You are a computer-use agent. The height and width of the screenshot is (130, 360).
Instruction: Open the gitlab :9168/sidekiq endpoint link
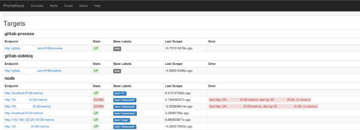[33, 71]
